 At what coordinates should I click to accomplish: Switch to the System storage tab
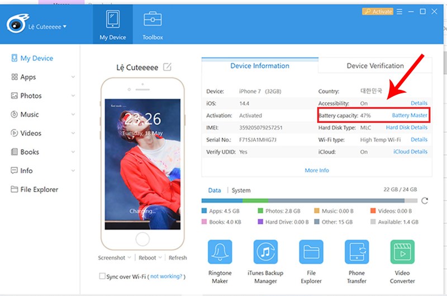(x=241, y=190)
